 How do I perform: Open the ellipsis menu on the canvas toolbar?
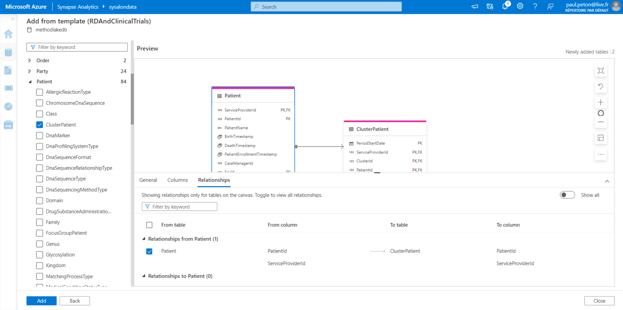pos(601,154)
